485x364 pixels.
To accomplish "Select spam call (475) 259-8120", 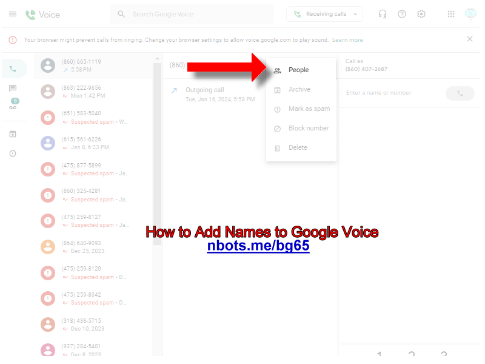I will (93, 273).
